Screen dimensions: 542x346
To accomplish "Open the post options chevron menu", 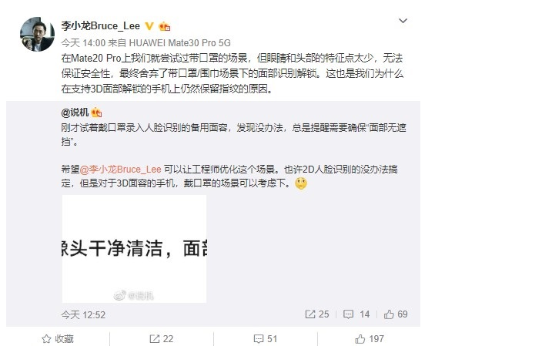I will (403, 21).
